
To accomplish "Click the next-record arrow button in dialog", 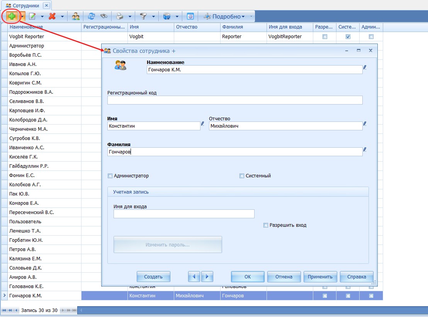I will [207, 277].
